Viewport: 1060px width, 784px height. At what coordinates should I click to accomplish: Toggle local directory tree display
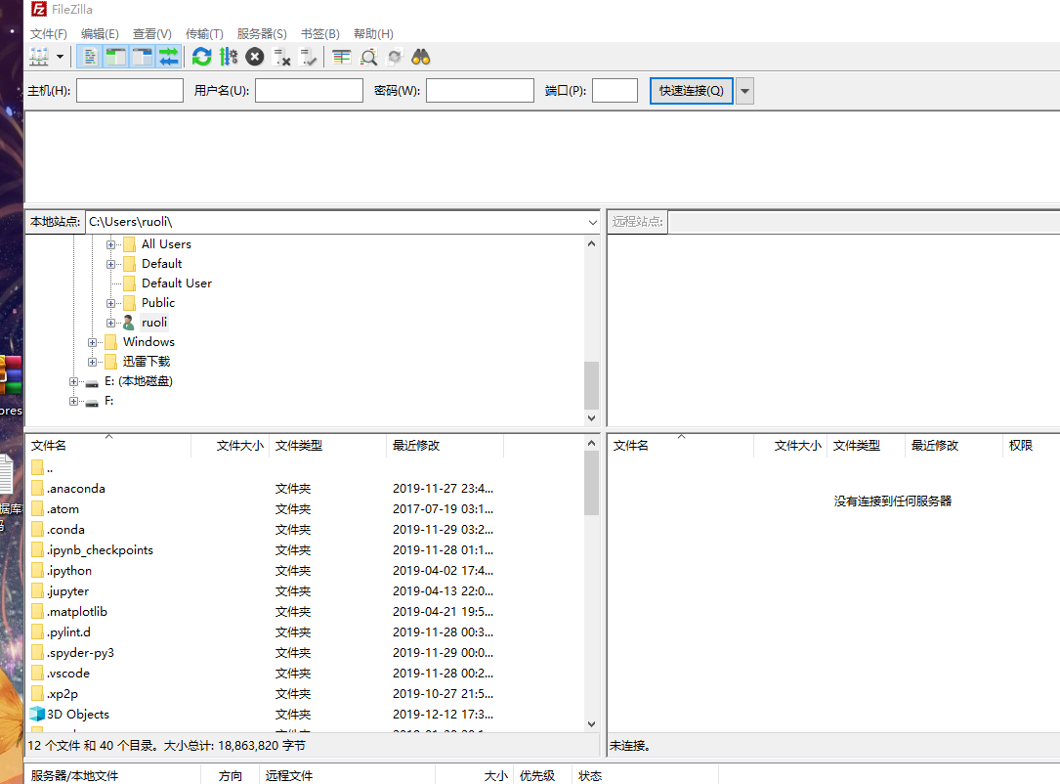pyautogui.click(x=115, y=57)
